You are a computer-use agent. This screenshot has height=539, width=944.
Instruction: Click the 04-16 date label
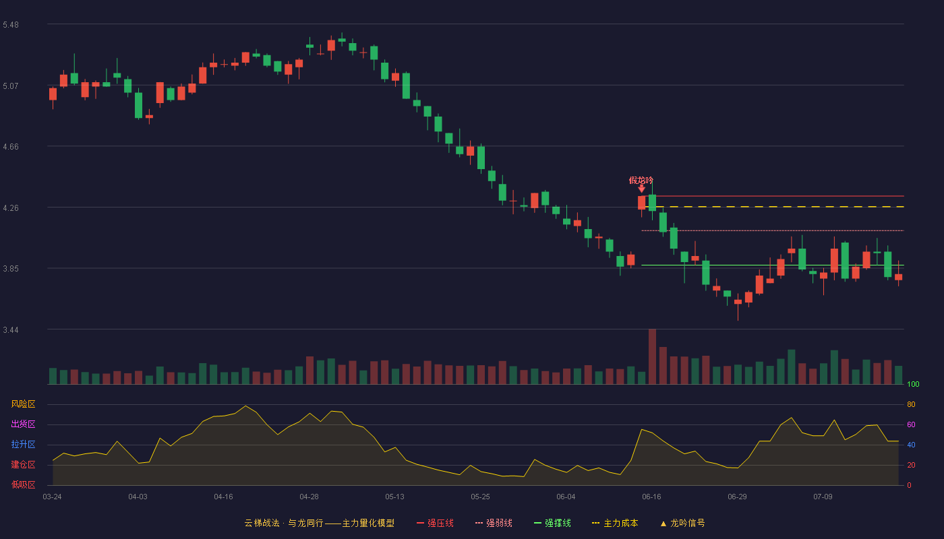[223, 497]
